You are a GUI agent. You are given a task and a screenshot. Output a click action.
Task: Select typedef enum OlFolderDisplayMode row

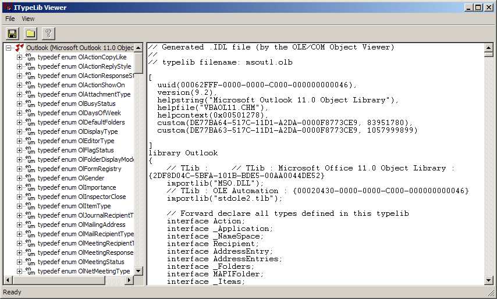(86, 159)
